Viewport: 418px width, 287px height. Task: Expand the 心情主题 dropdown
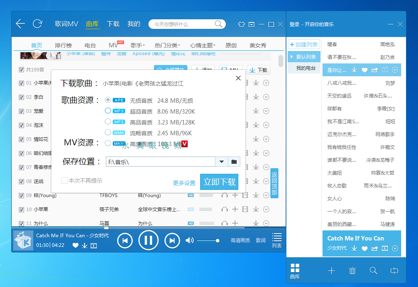[203, 45]
